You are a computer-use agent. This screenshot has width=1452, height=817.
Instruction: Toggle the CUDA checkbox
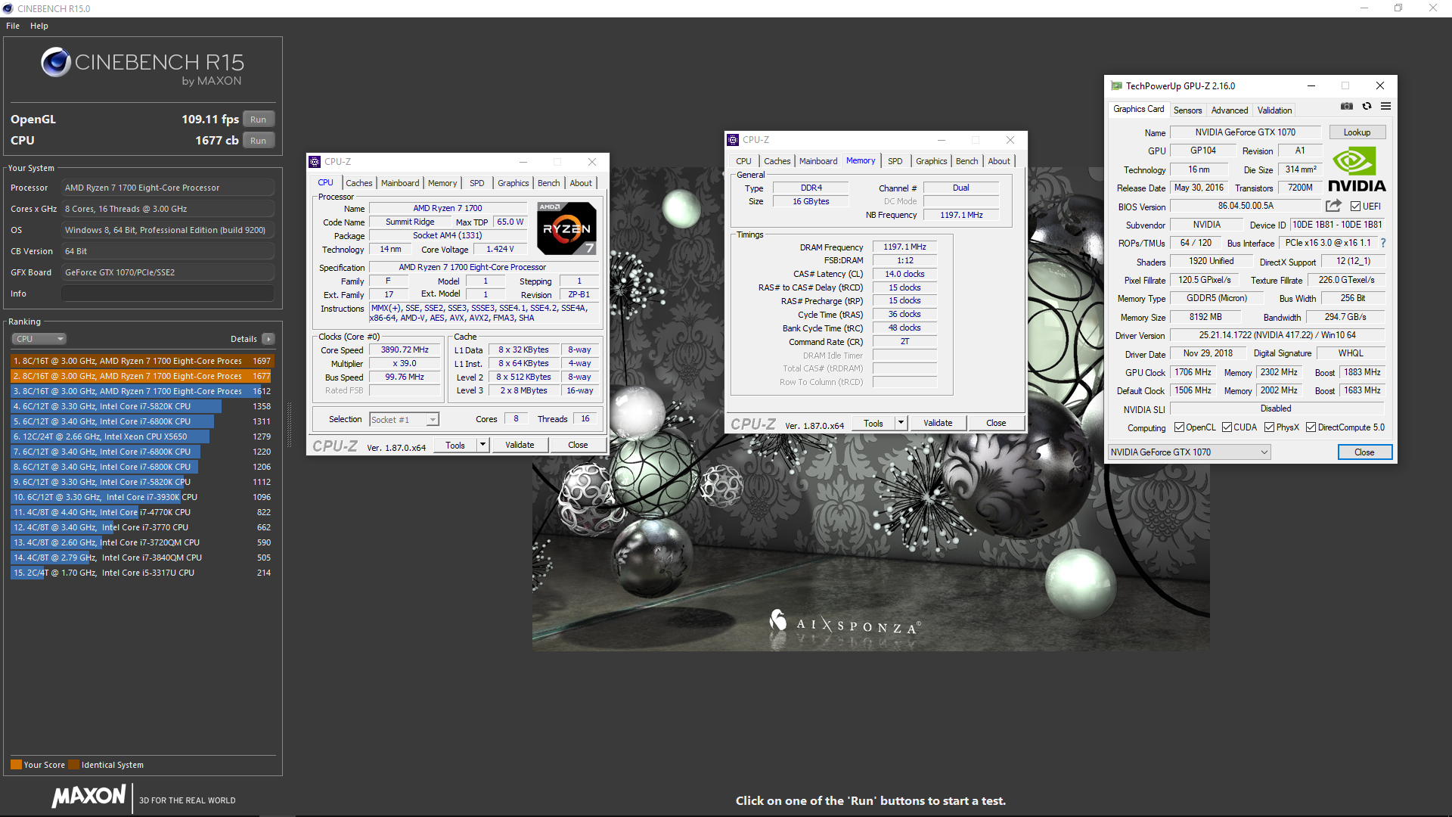(x=1227, y=427)
